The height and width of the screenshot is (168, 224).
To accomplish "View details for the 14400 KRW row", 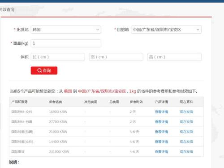I will [x=161, y=142].
